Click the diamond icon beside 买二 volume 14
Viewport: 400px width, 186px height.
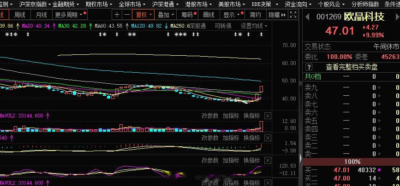tap(380, 178)
